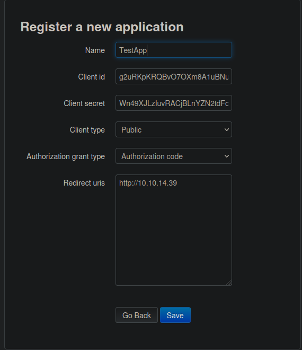
Task: Click the Name input field containing TestApp
Action: pyautogui.click(x=174, y=50)
